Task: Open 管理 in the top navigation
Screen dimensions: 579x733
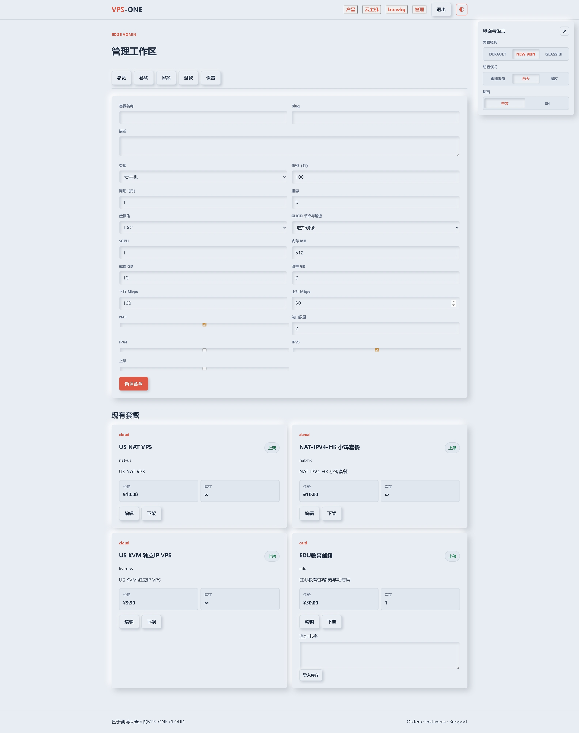Action: pos(419,9)
